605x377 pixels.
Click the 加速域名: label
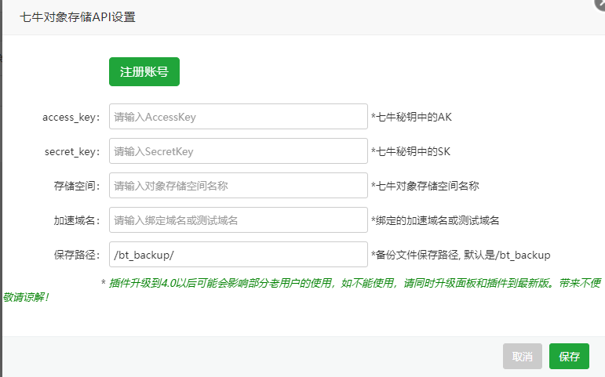coord(77,220)
